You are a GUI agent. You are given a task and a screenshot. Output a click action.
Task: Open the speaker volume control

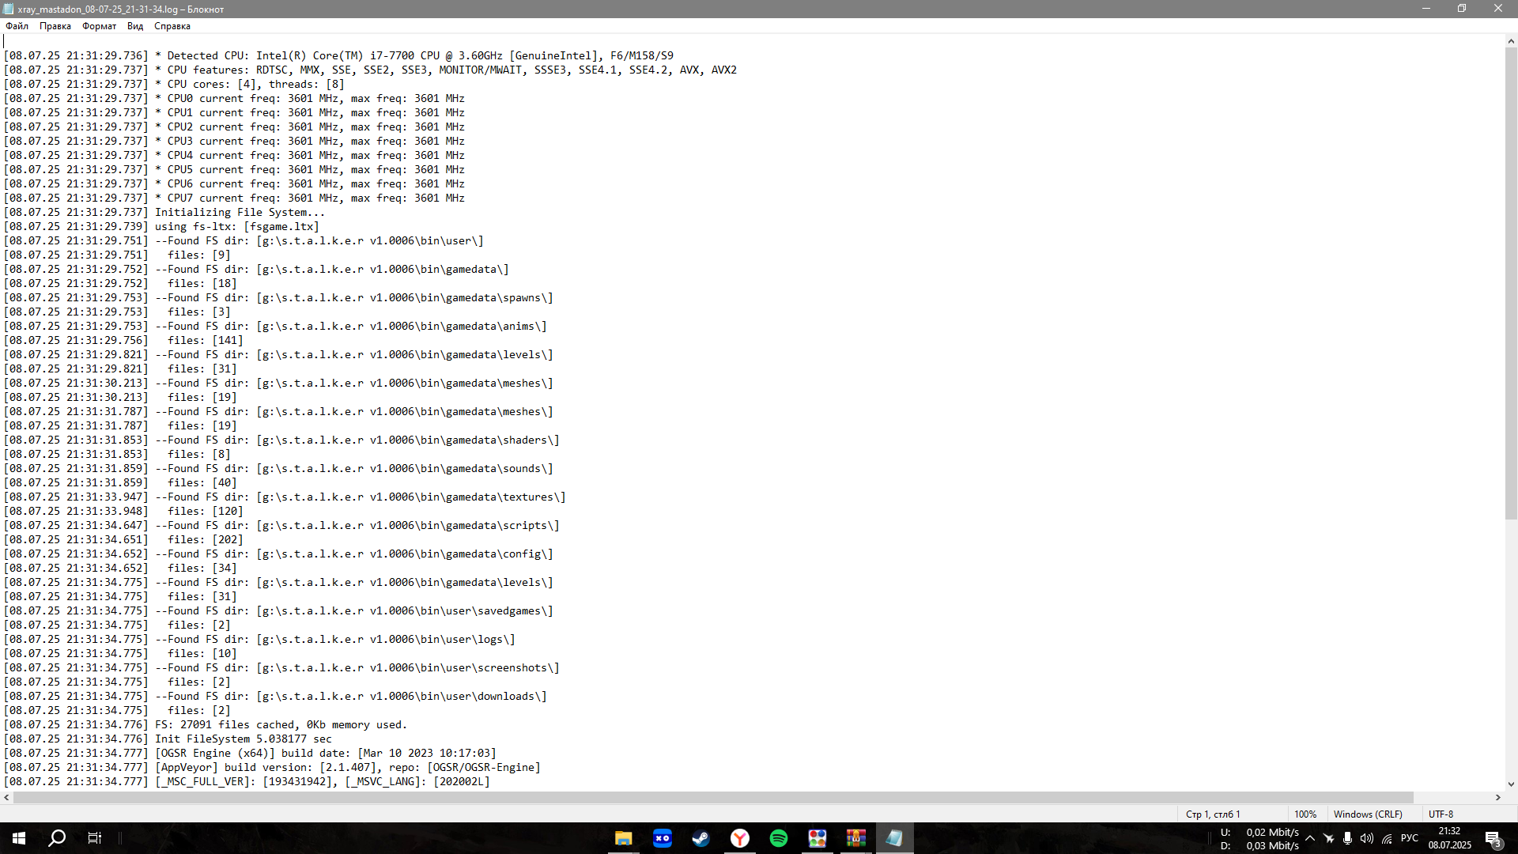tap(1367, 838)
